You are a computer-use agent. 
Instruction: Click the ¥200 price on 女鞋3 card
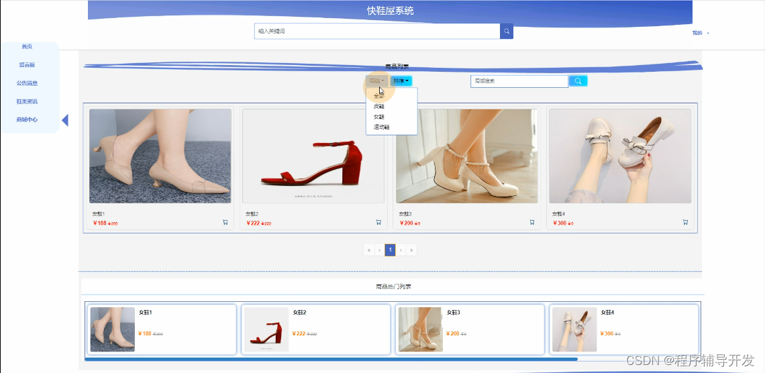(407, 223)
